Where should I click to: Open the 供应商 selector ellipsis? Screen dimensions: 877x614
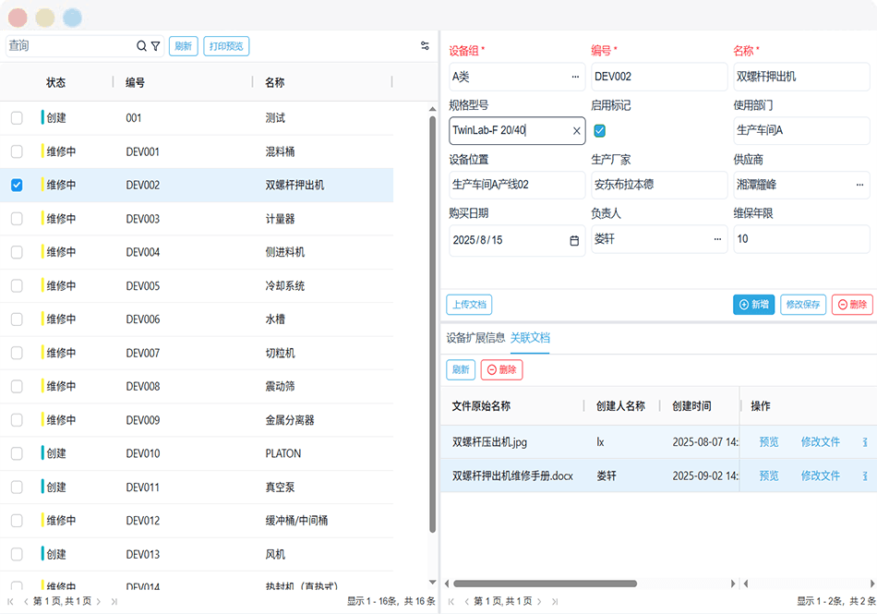click(859, 185)
